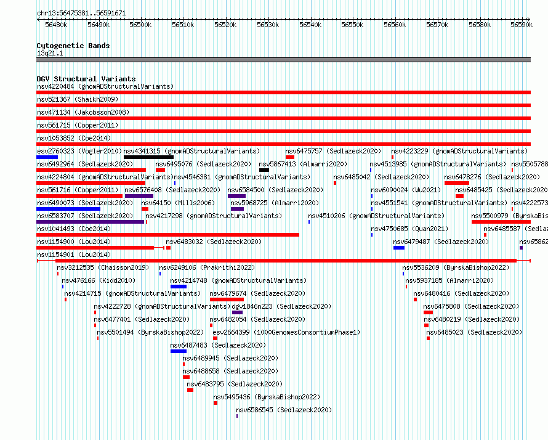This screenshot has height=440, width=548.
Task: Click nsv1053852 (Coe2014) label
Action: point(74,138)
